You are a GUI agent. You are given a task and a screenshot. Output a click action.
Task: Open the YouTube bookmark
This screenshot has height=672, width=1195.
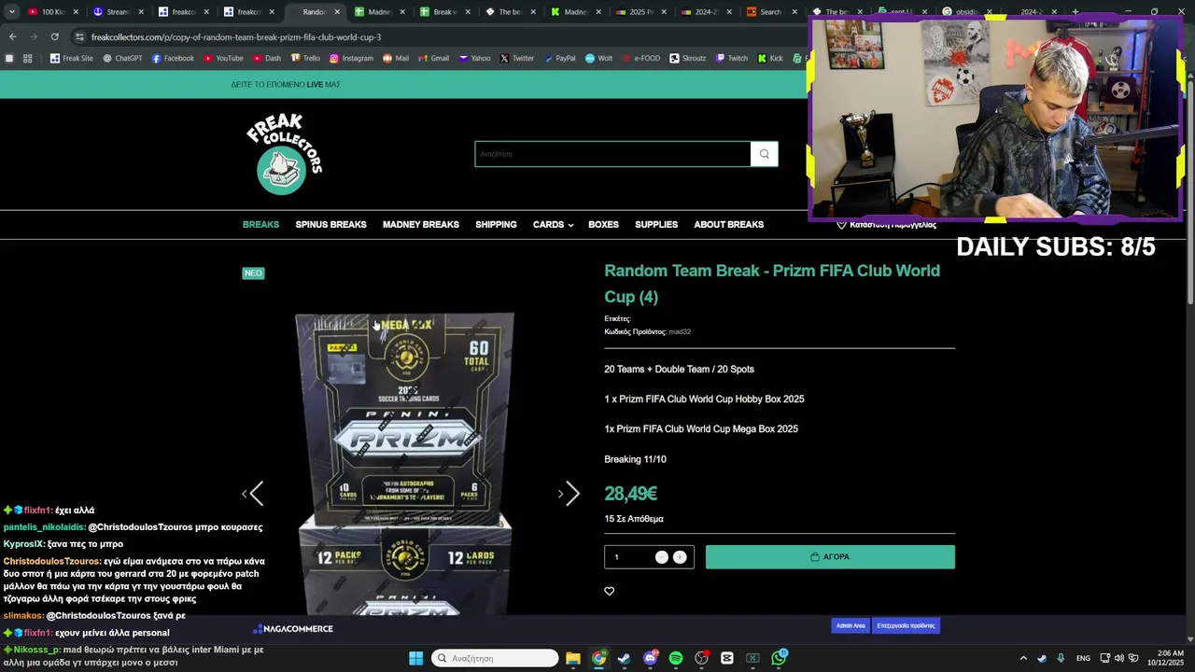(222, 58)
